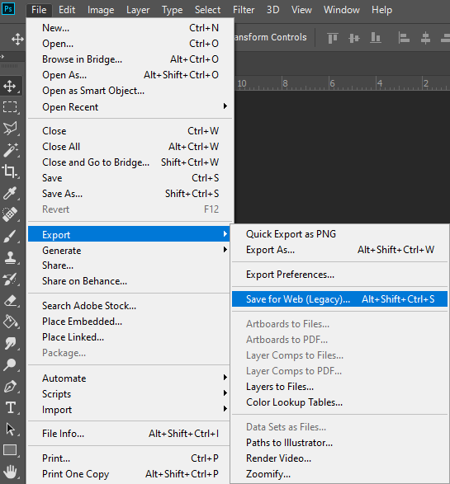The height and width of the screenshot is (484, 450).
Task: Choose Quick Export as PNG
Action: coord(339,234)
